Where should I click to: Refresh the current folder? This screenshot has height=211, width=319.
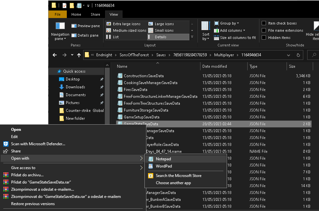[x=298, y=55]
